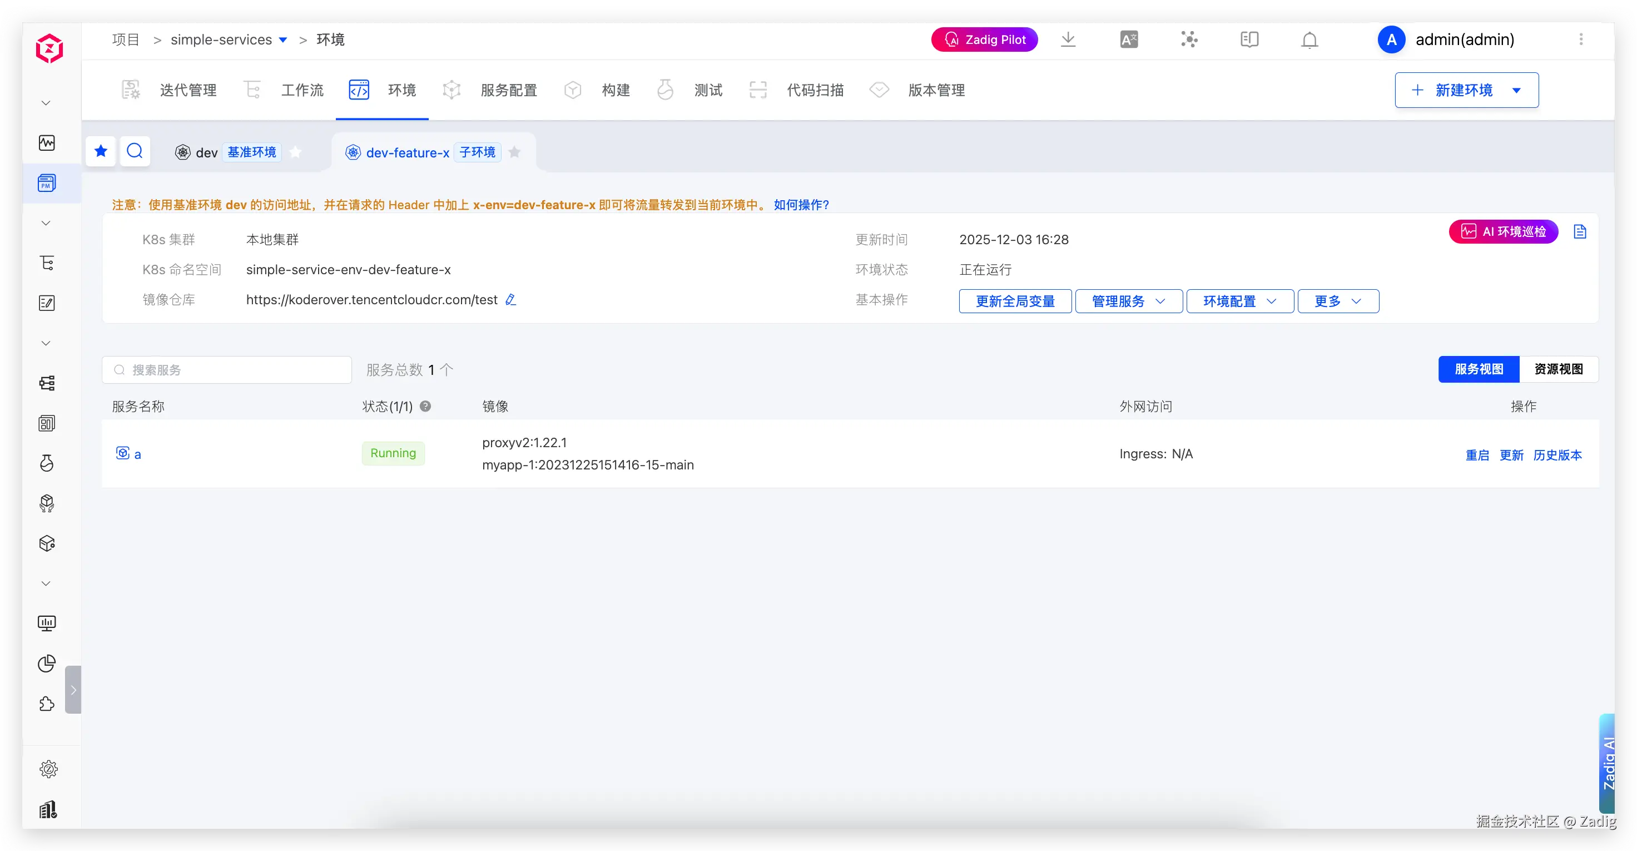Click the search environments magnifier icon
This screenshot has height=851, width=1637.
(135, 151)
